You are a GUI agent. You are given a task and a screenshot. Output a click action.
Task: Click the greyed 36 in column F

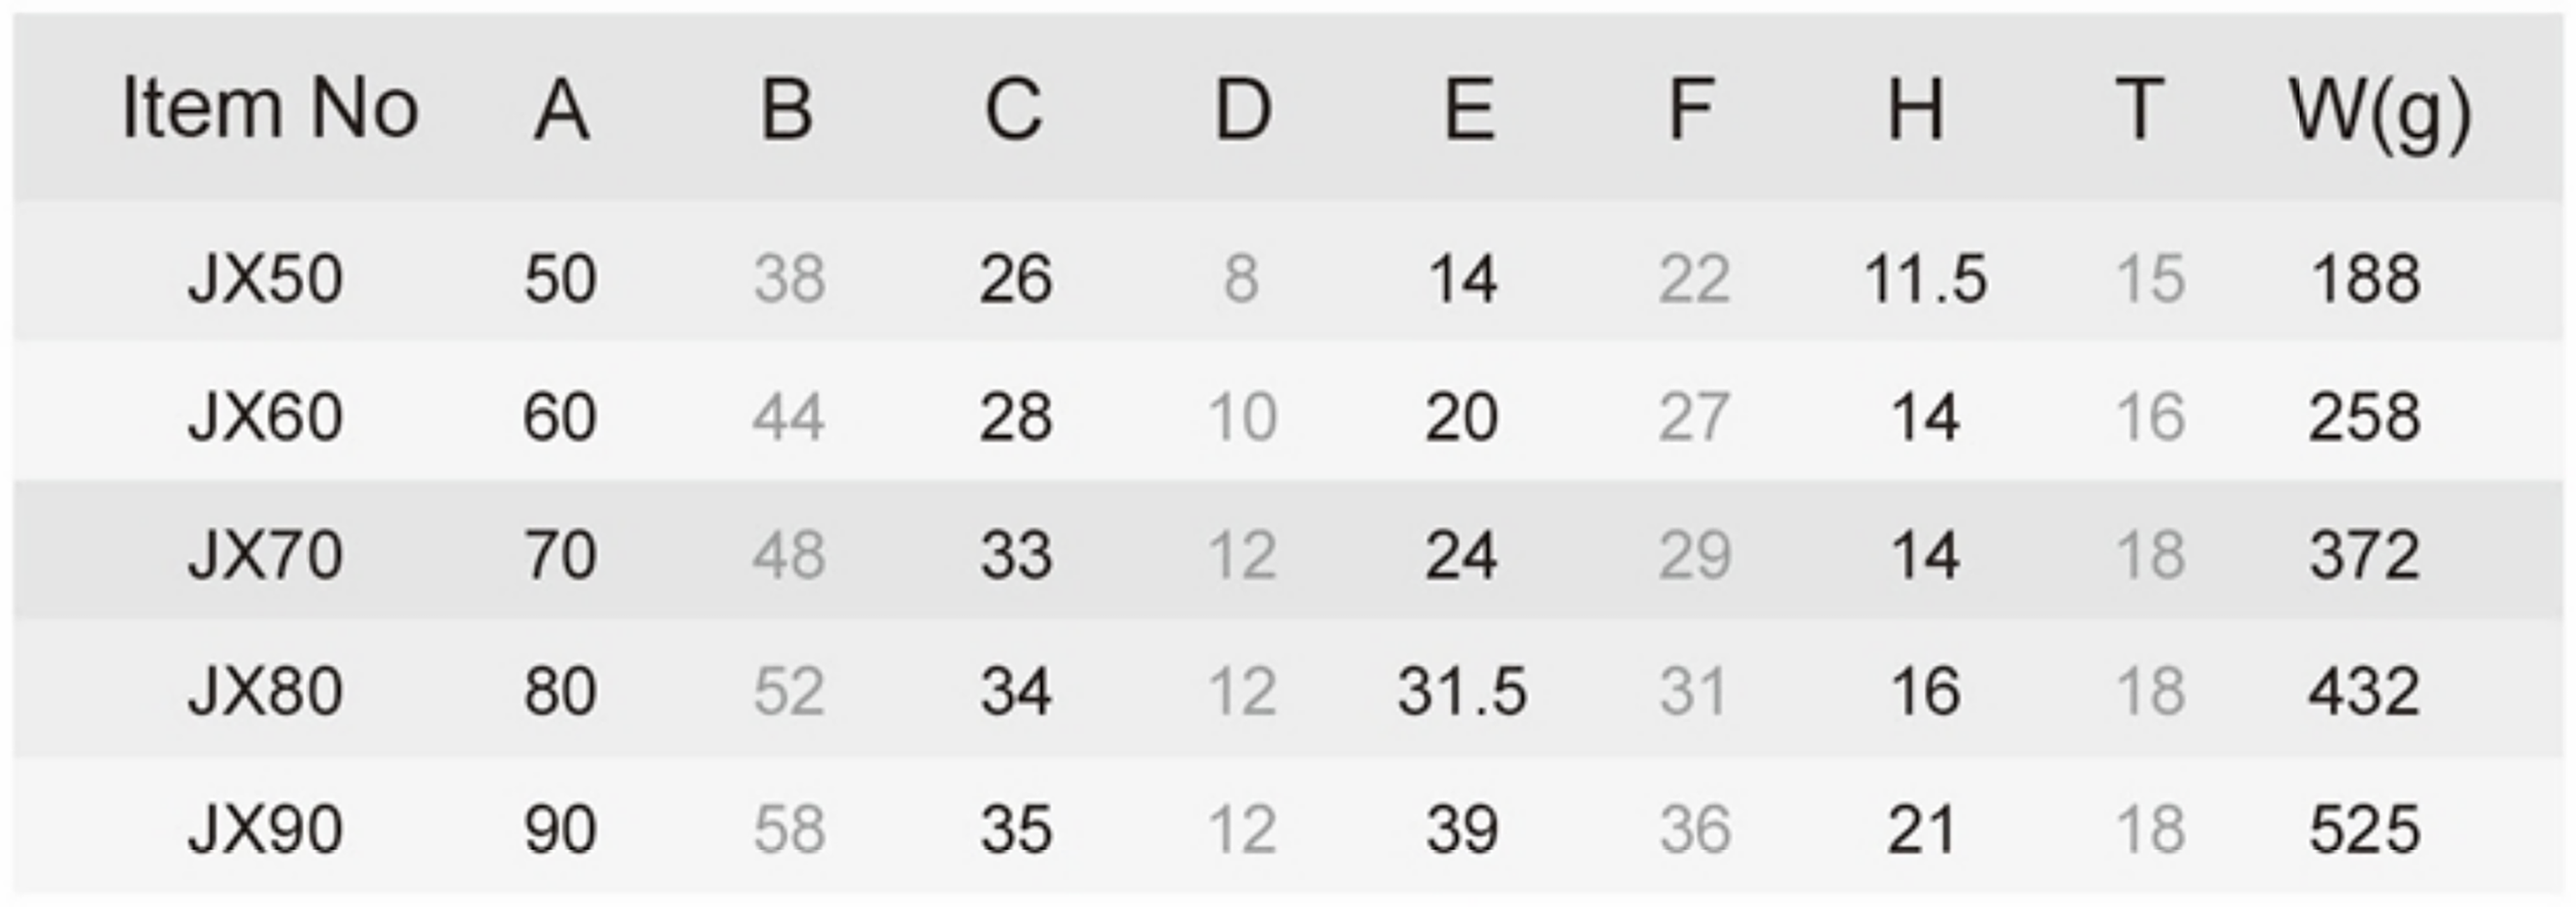(x=1695, y=829)
